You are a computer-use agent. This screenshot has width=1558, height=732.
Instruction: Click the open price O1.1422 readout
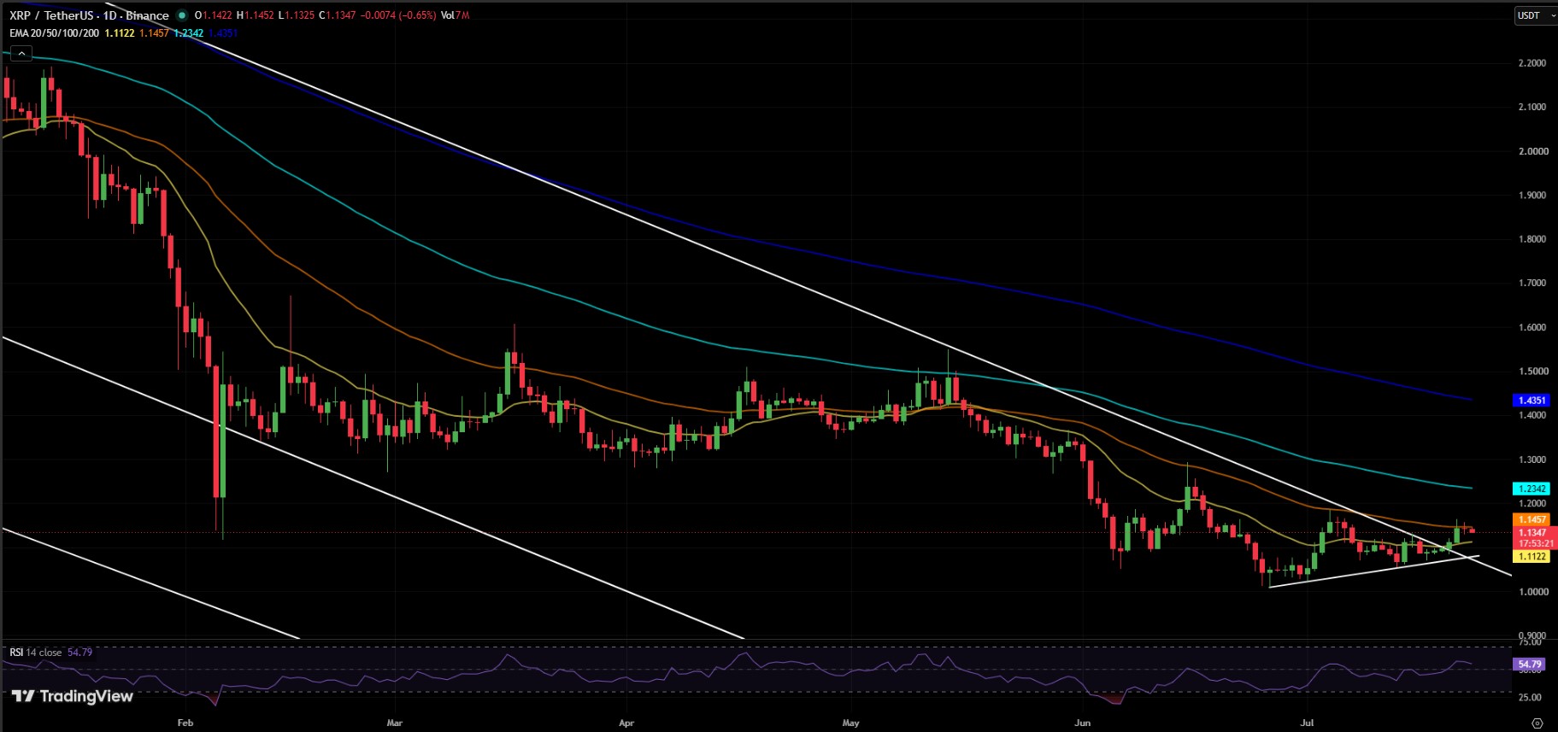pos(213,15)
